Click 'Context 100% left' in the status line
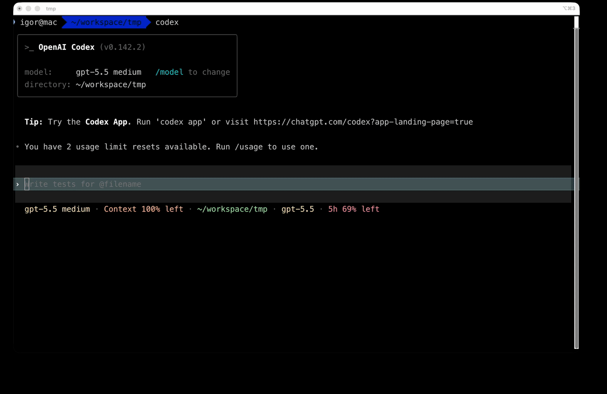607x394 pixels. point(144,209)
